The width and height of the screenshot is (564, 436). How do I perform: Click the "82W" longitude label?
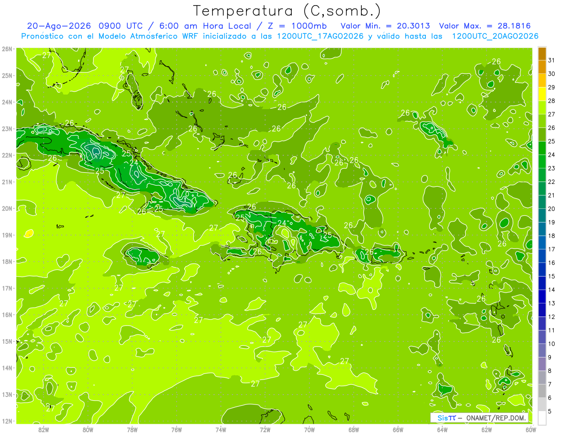pos(44,429)
